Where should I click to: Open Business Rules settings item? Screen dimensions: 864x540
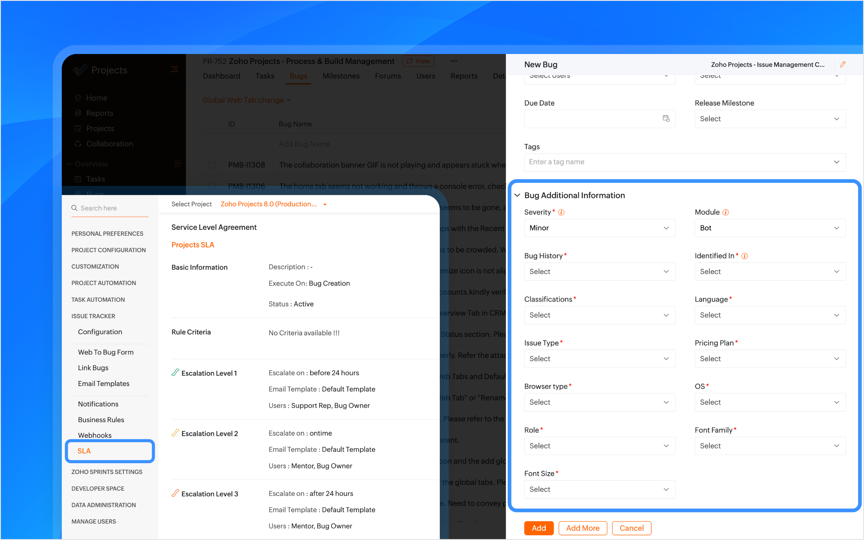point(101,420)
